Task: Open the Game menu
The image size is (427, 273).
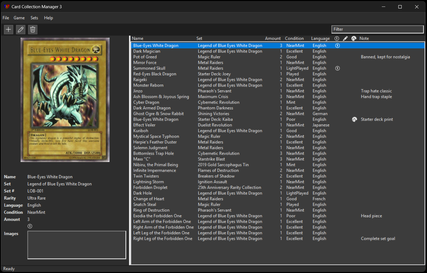Action: coord(19,18)
